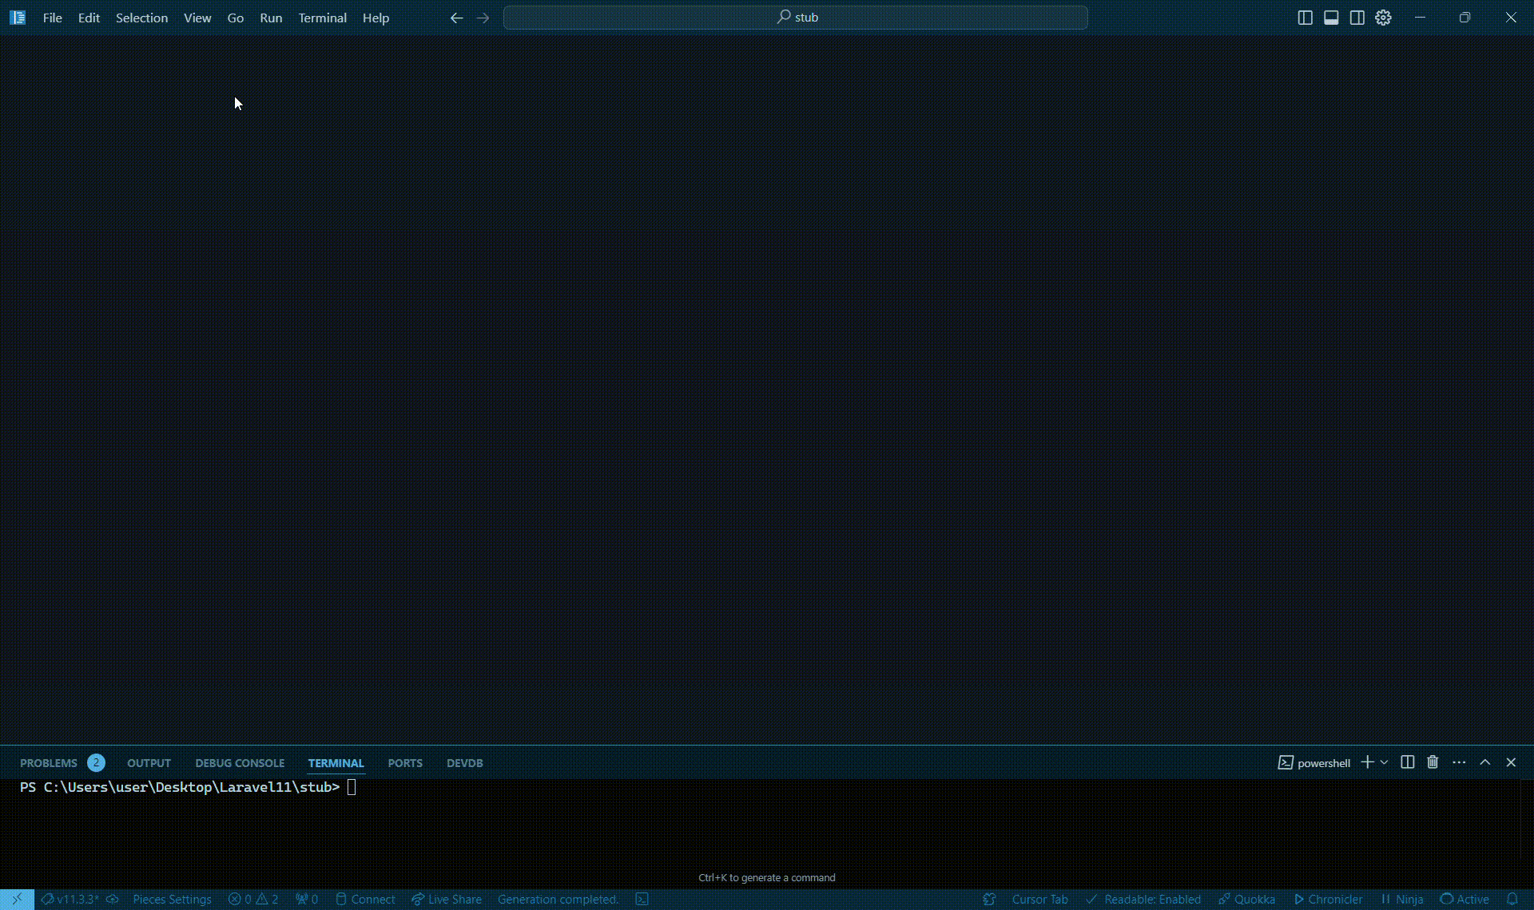This screenshot has height=910, width=1534.
Task: Switch to the PROBLEMS tab
Action: coord(49,763)
